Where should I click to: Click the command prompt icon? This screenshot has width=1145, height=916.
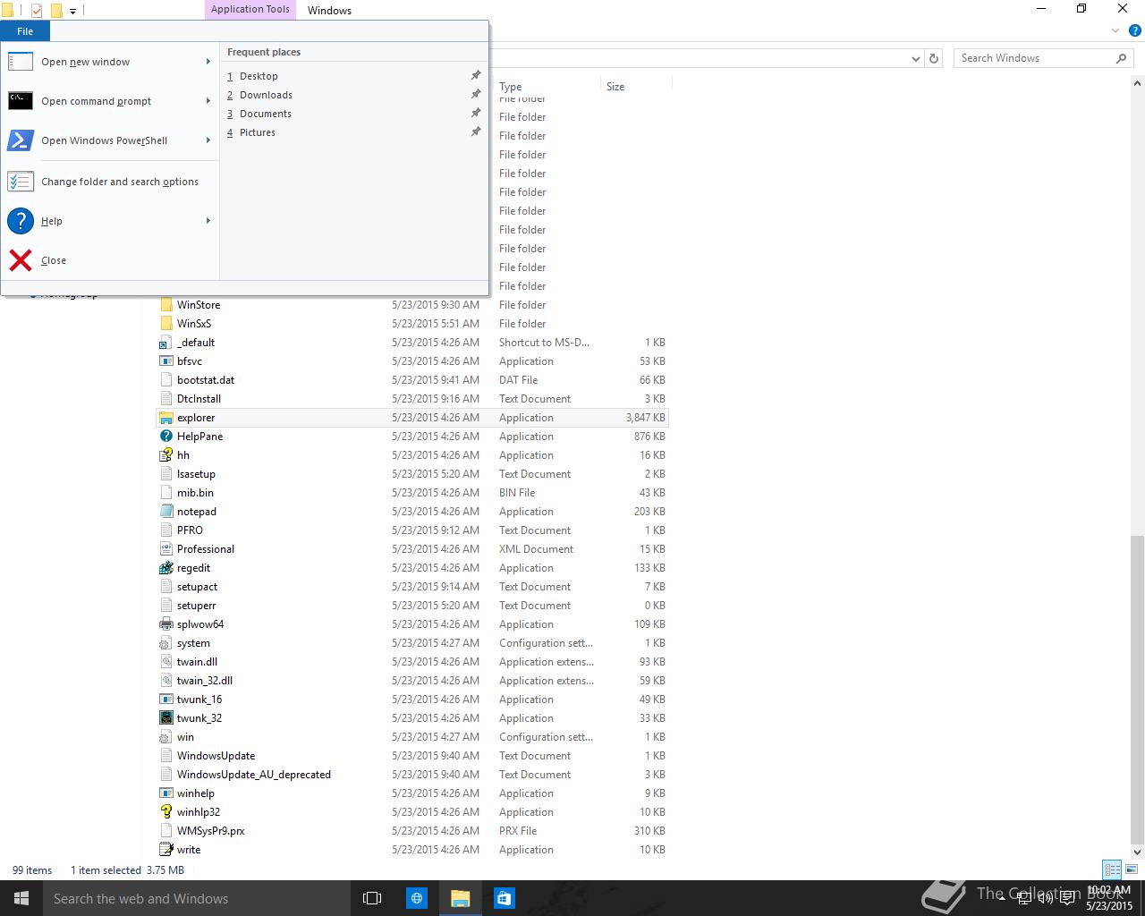coord(21,101)
